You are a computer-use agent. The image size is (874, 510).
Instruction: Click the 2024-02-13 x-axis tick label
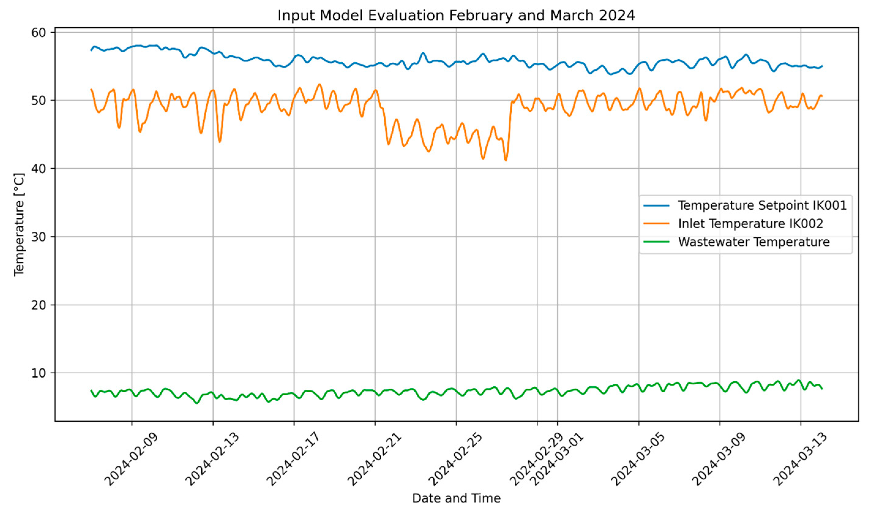212,459
